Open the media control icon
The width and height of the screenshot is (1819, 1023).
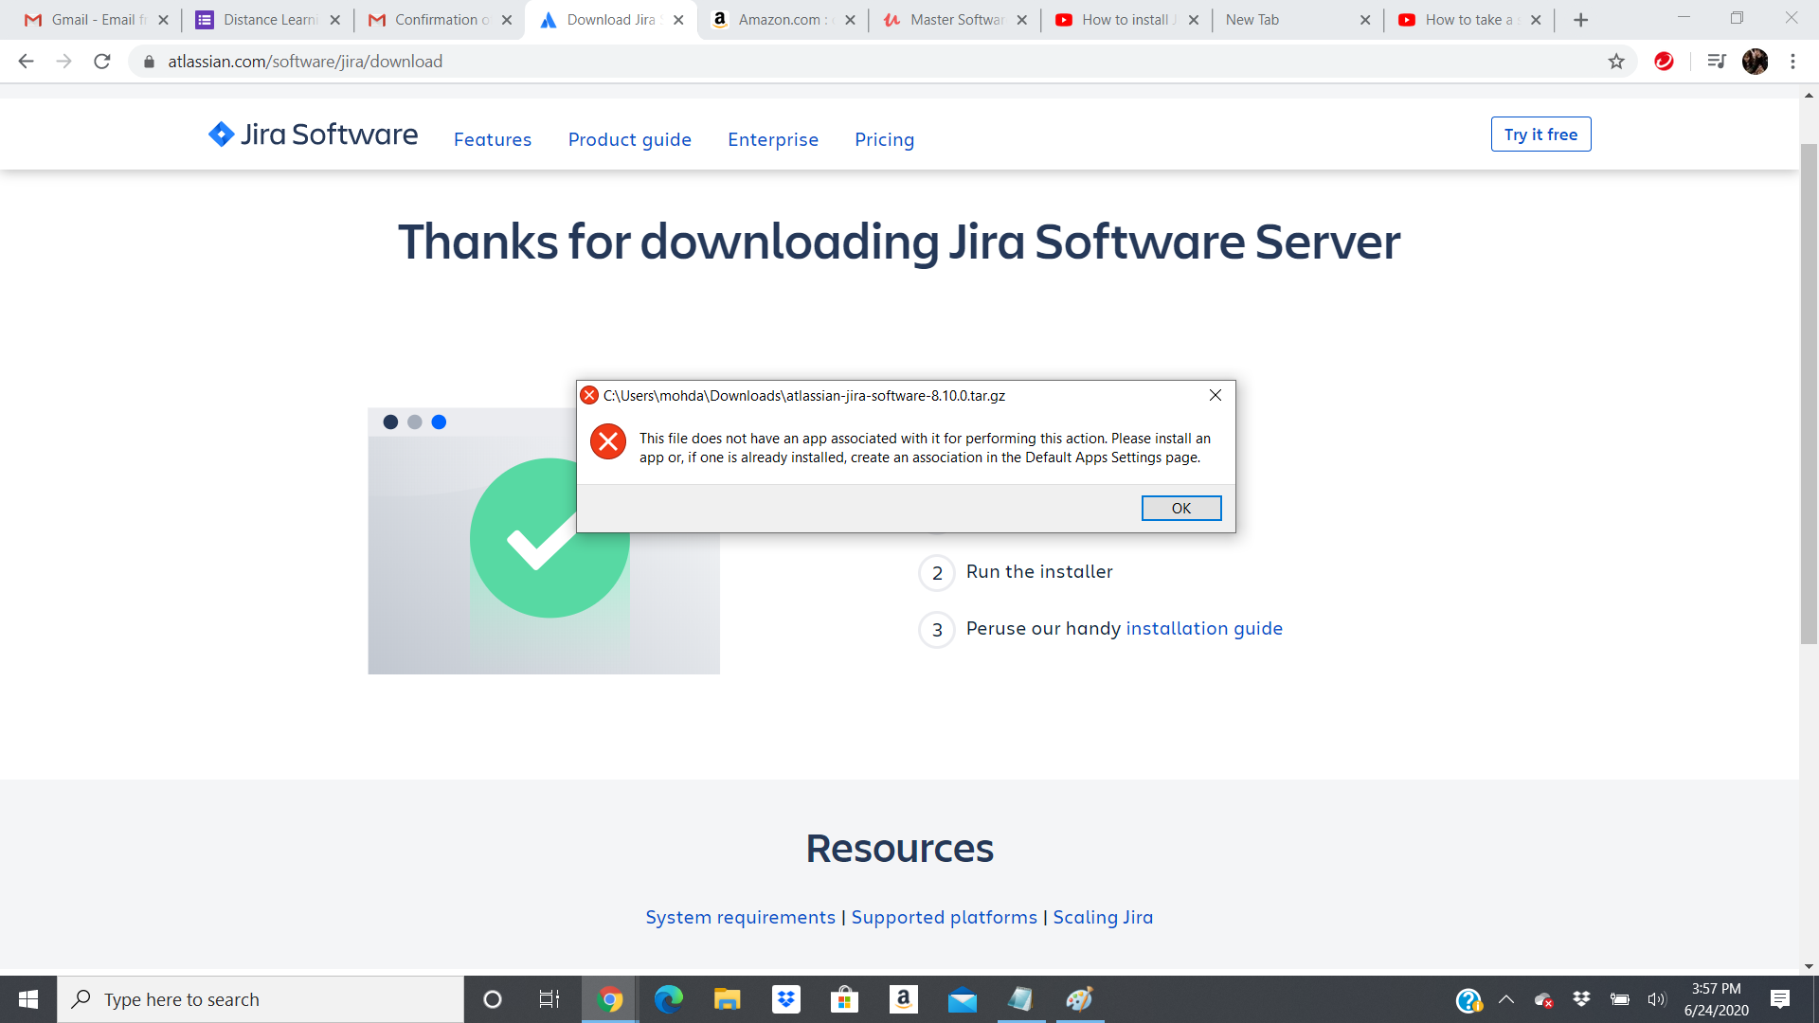(x=1716, y=62)
